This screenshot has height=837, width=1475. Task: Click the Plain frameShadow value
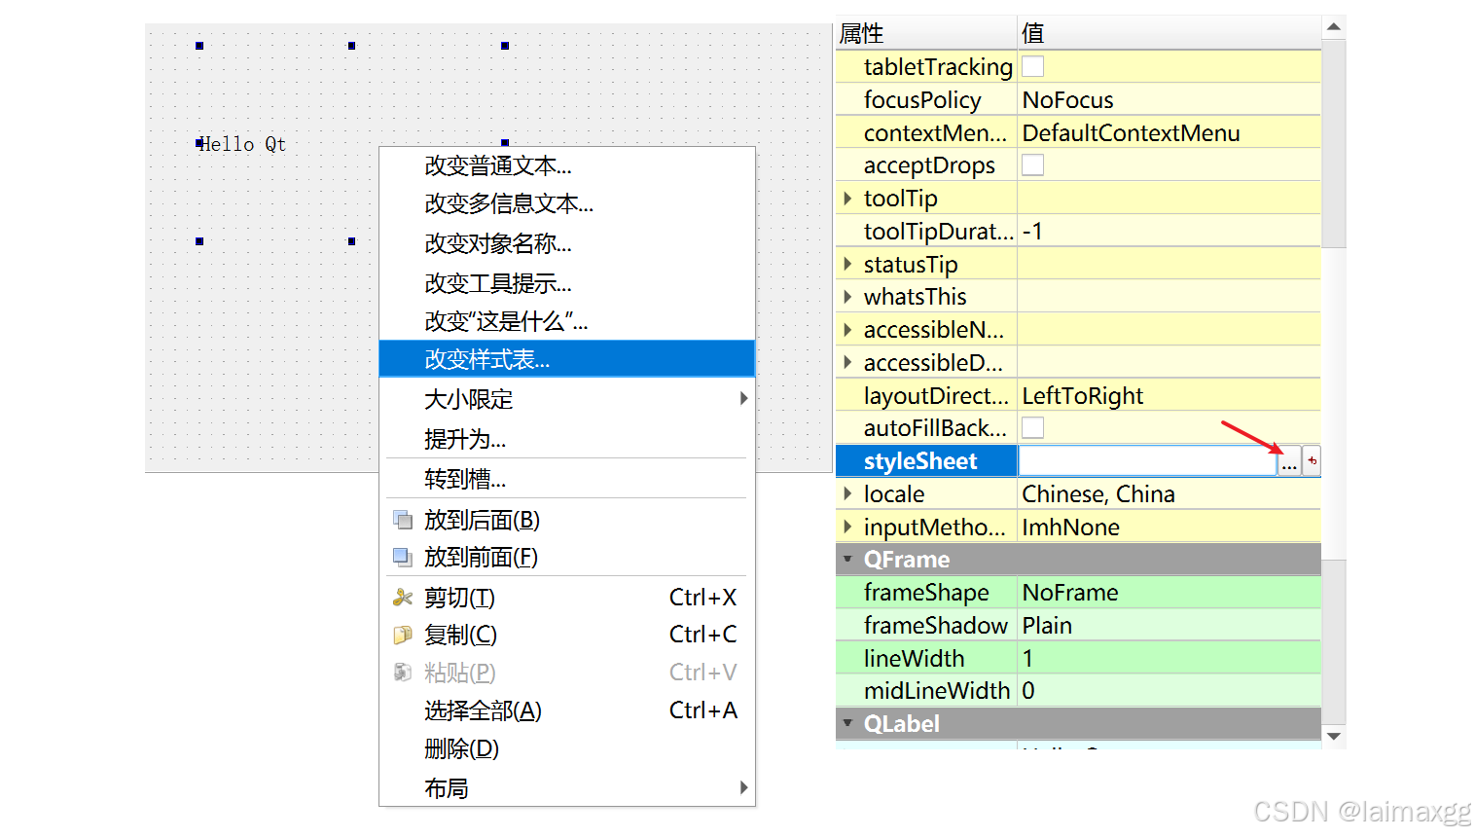(x=1047, y=626)
